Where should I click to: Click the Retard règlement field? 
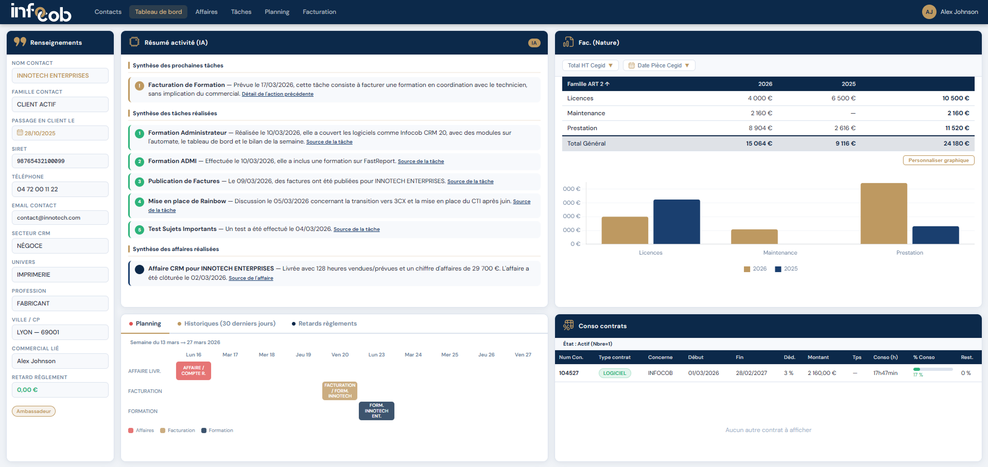[60, 390]
